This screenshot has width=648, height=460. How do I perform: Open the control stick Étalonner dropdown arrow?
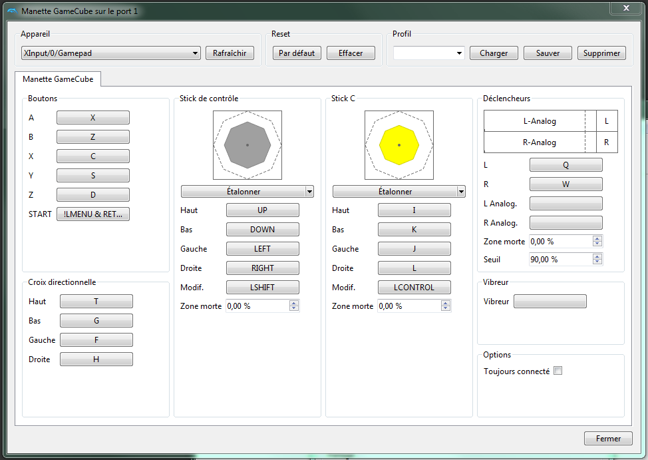coord(309,192)
